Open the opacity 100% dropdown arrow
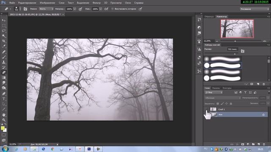271x152 pixels. (x=75, y=9)
